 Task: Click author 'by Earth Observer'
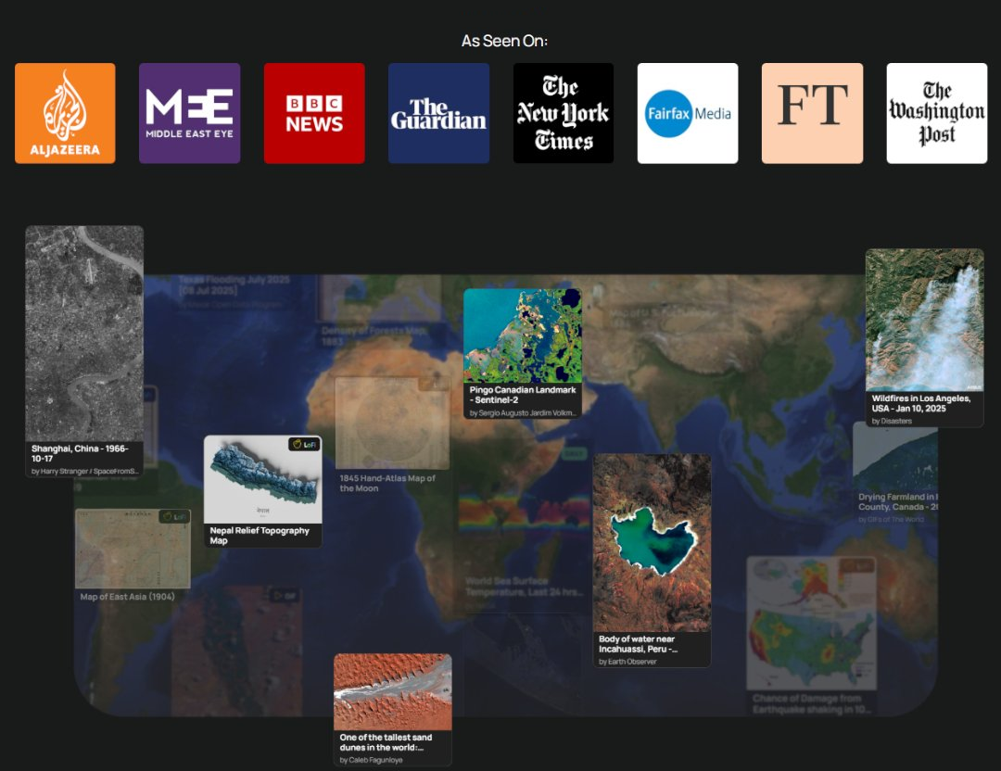[627, 662]
